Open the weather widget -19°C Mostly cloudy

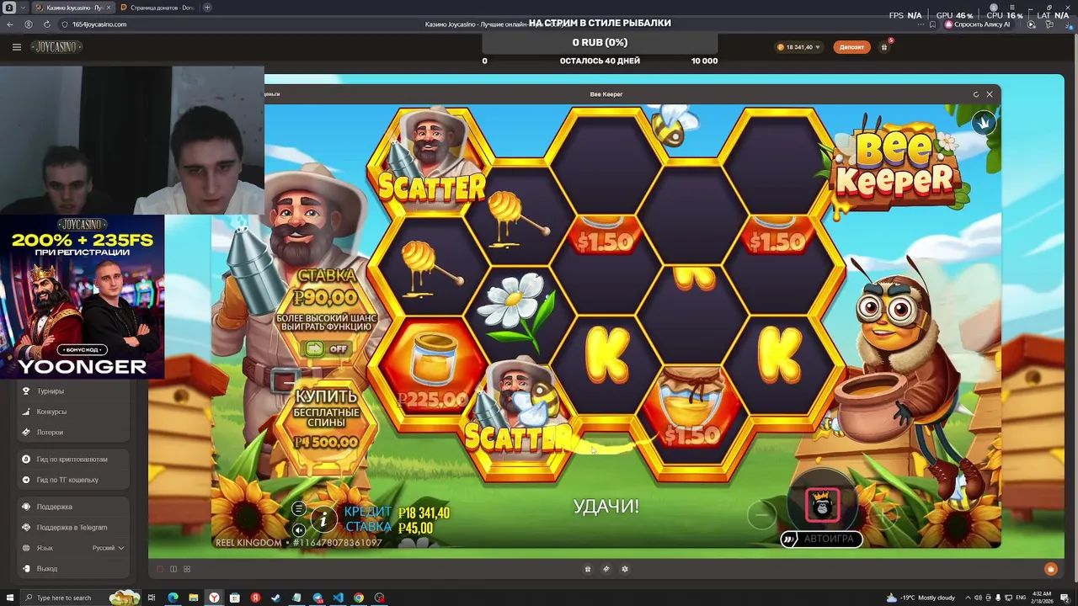[x=921, y=598]
